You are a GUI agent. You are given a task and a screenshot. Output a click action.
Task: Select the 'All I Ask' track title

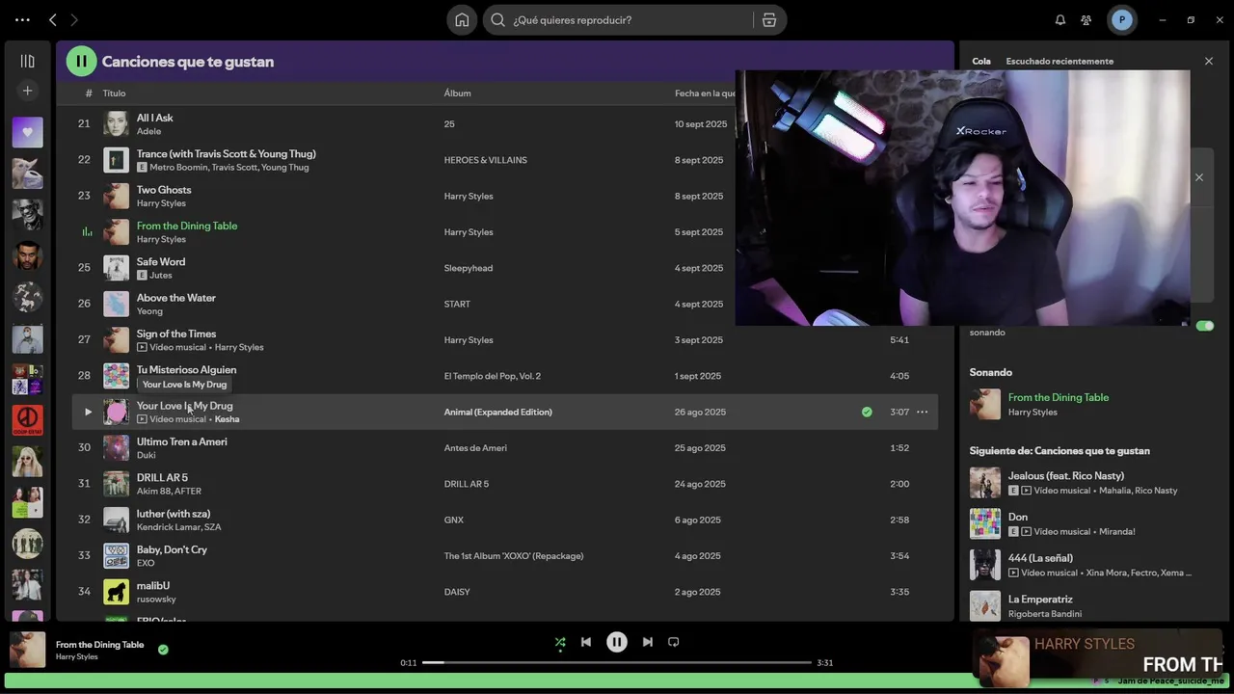tap(154, 118)
